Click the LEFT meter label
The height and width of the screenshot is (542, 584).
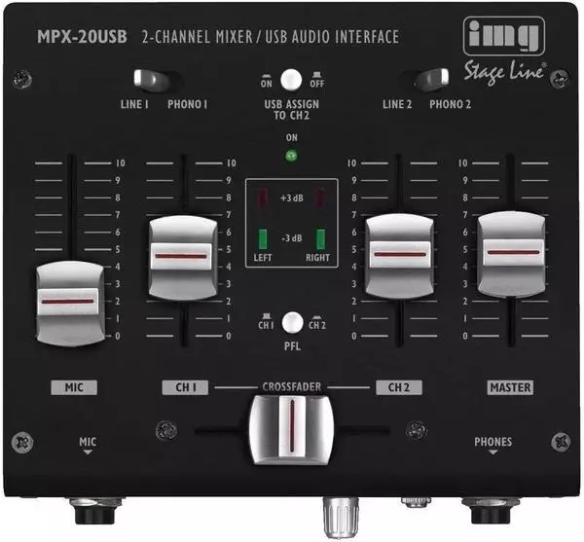pos(263,258)
